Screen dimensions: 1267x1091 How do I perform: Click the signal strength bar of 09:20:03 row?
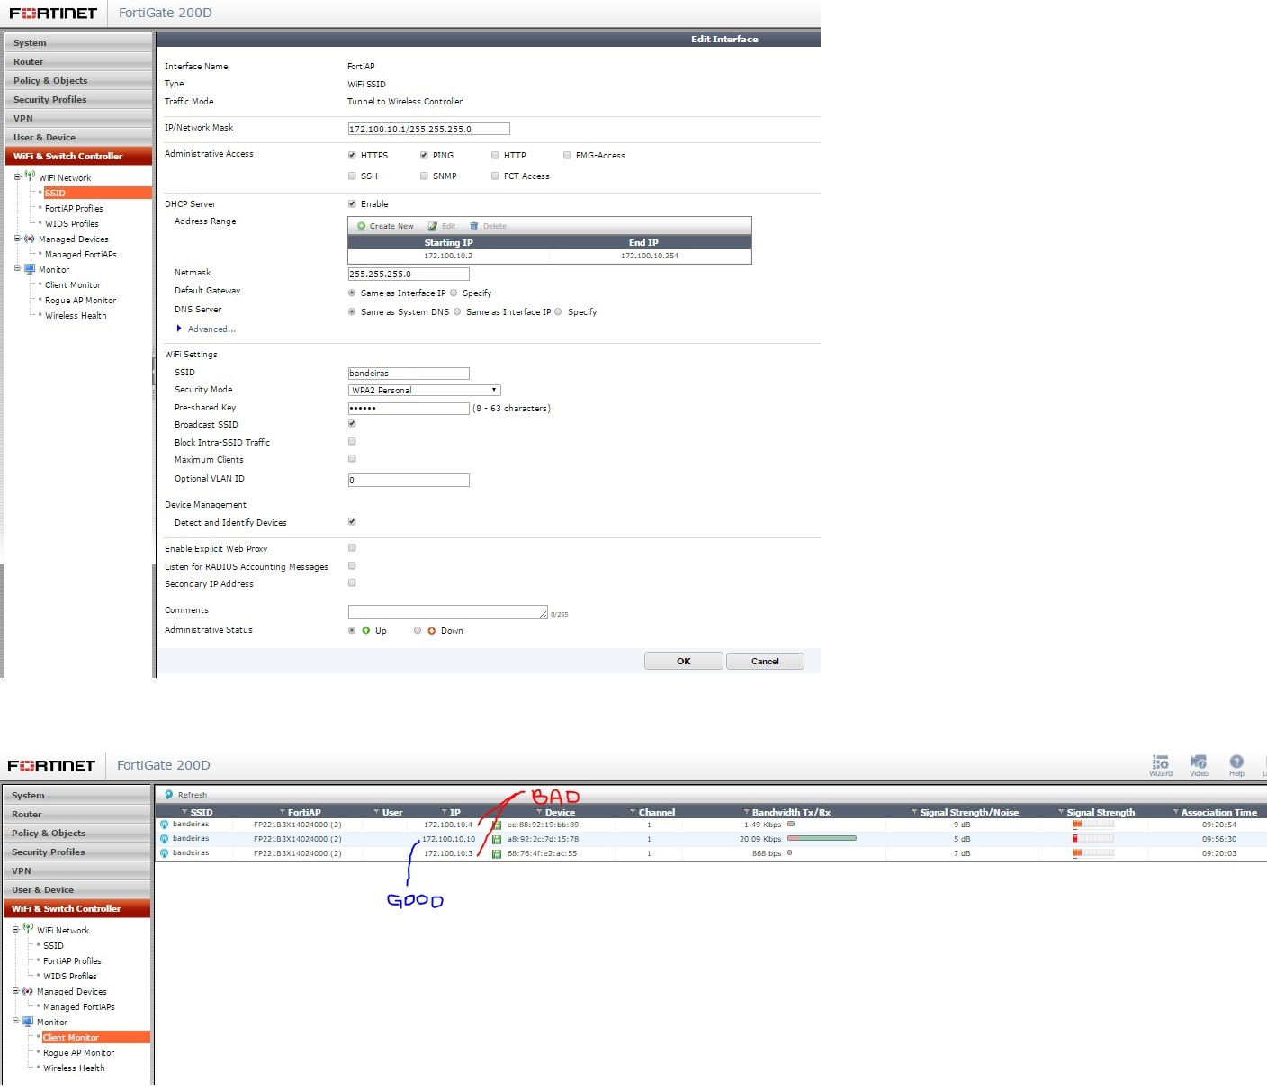coord(1092,852)
